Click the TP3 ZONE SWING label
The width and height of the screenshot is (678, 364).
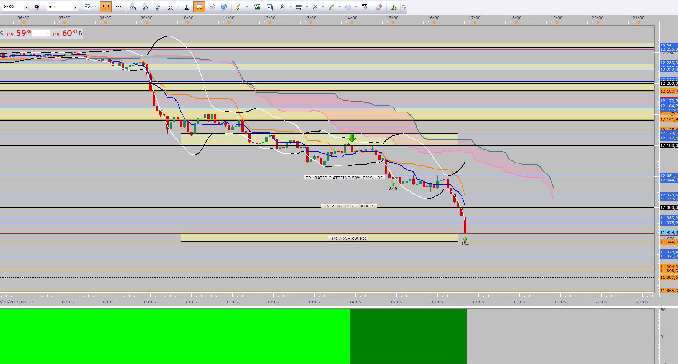[x=348, y=239]
